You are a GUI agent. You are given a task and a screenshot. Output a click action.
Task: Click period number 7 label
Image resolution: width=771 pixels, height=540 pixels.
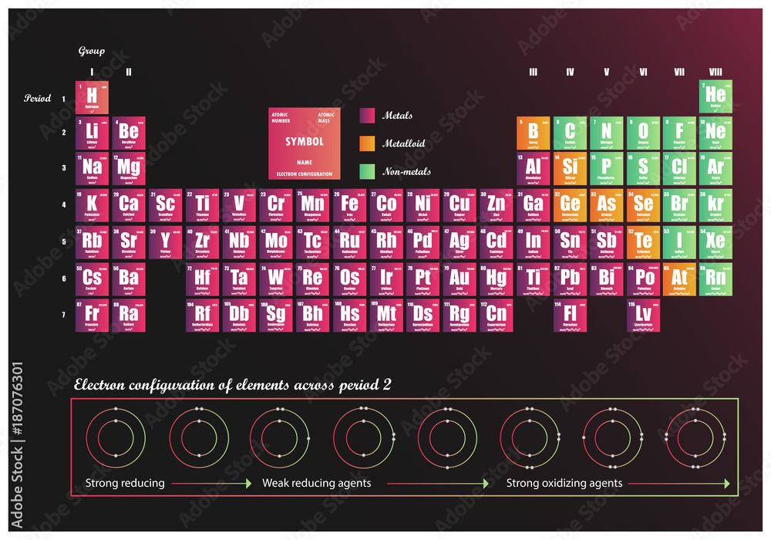[x=63, y=315]
